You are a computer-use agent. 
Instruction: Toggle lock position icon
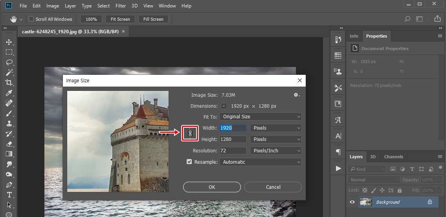[382, 190]
